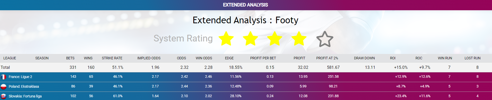Click the LEAGUE column header
The width and height of the screenshot is (492, 100).
[10, 58]
